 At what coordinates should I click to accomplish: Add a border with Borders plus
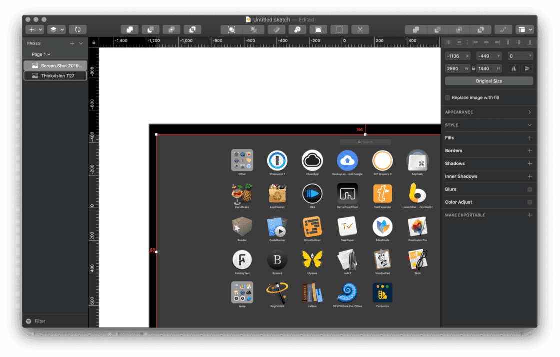530,150
